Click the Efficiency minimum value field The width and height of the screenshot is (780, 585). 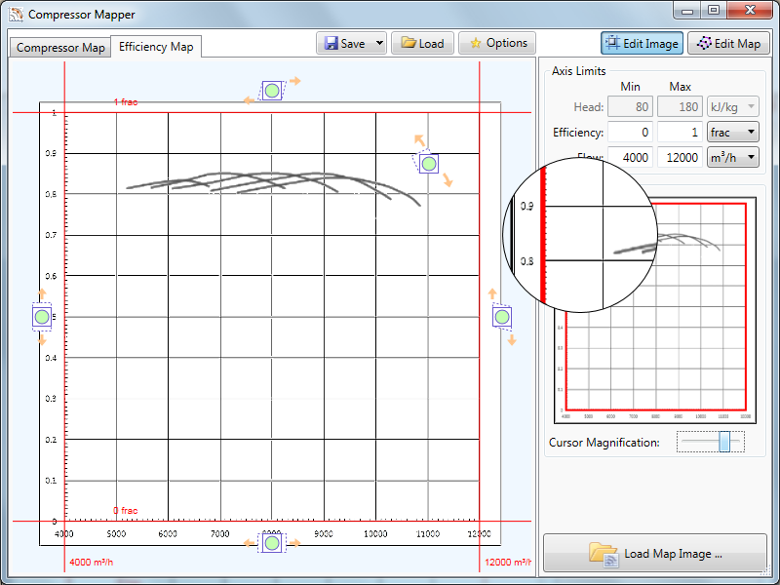pos(630,133)
